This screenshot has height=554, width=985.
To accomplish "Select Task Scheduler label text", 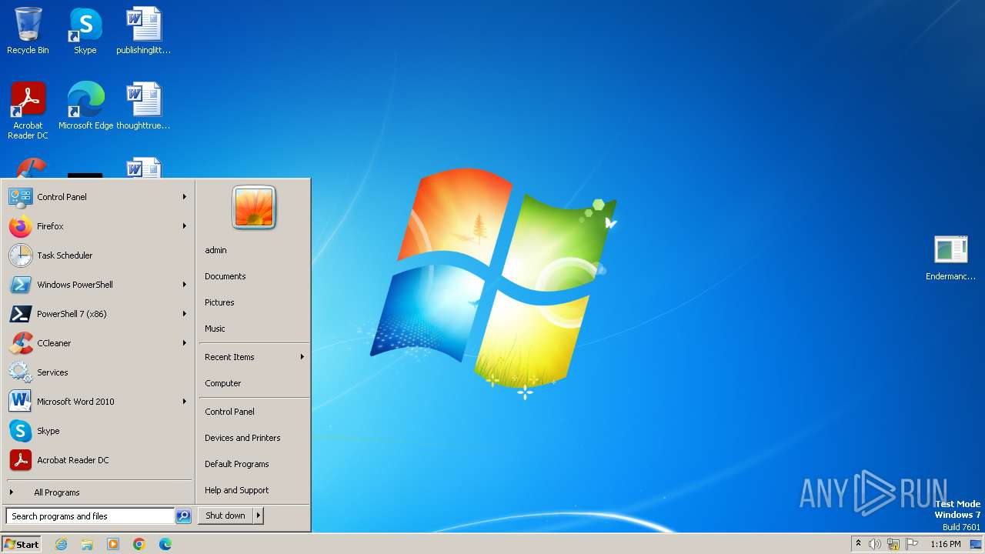I will (65, 255).
